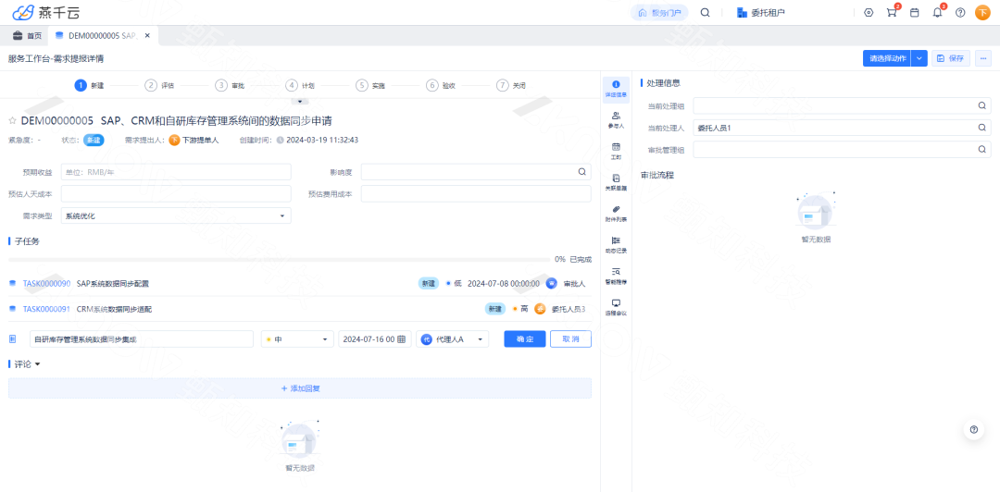The image size is (1000, 492).
Task: Click the subtask completion progress bar
Action: [x=278, y=260]
